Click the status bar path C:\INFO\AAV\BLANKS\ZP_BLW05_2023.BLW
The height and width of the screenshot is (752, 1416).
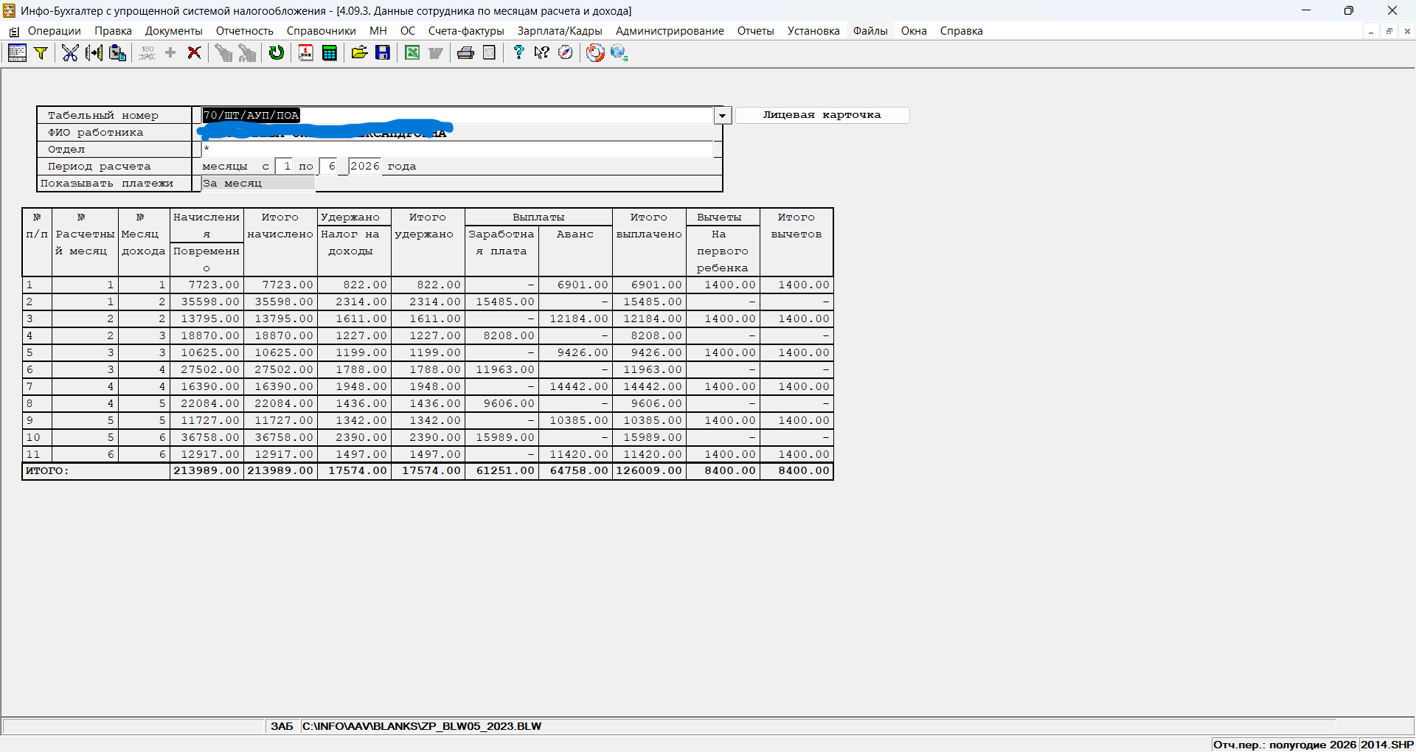422,726
